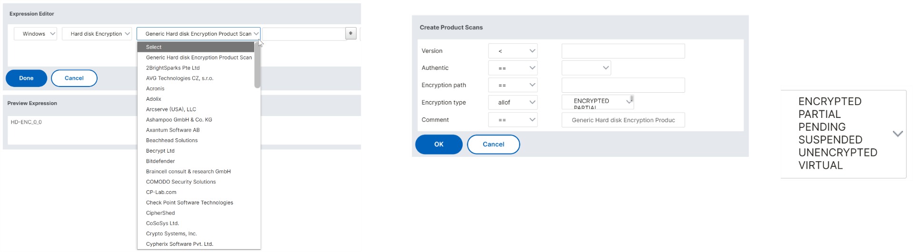Click the Done button

coord(26,78)
